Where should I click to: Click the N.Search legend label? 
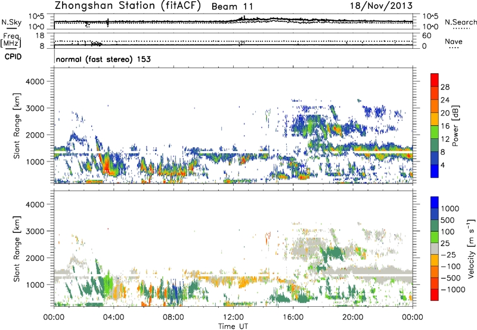460,22
